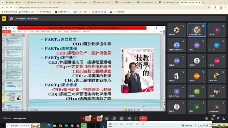This screenshot has width=228, height=128.
Task: Open the PDF to Word bookmark
Action: (x=27, y=12)
